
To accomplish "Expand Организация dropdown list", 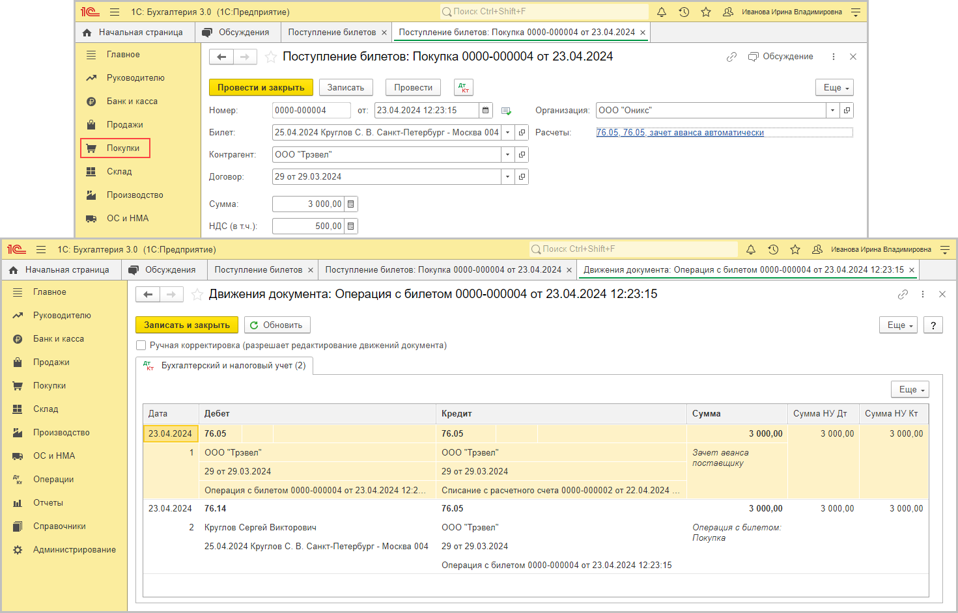I will coord(833,111).
